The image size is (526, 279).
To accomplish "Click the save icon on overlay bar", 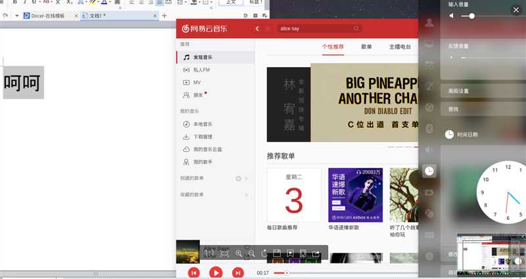I will click(277, 253).
